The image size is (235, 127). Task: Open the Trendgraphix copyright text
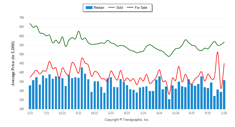[127, 120]
